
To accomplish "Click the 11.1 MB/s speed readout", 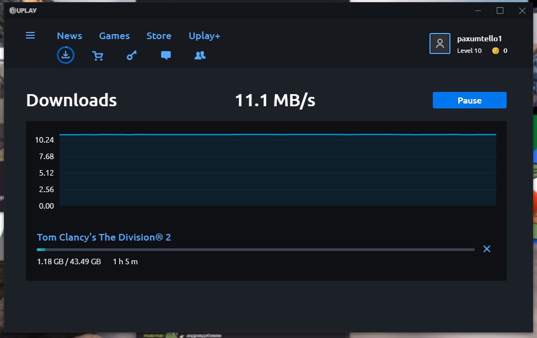I will (275, 101).
